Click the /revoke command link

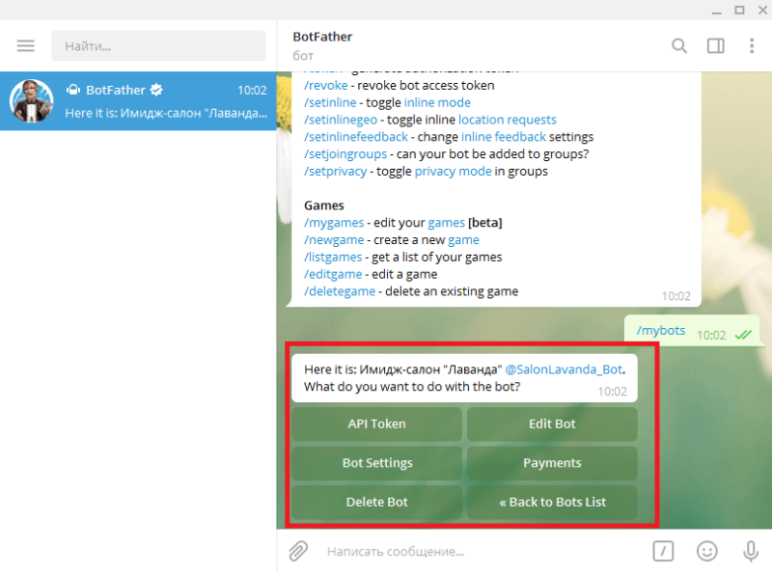click(x=326, y=85)
